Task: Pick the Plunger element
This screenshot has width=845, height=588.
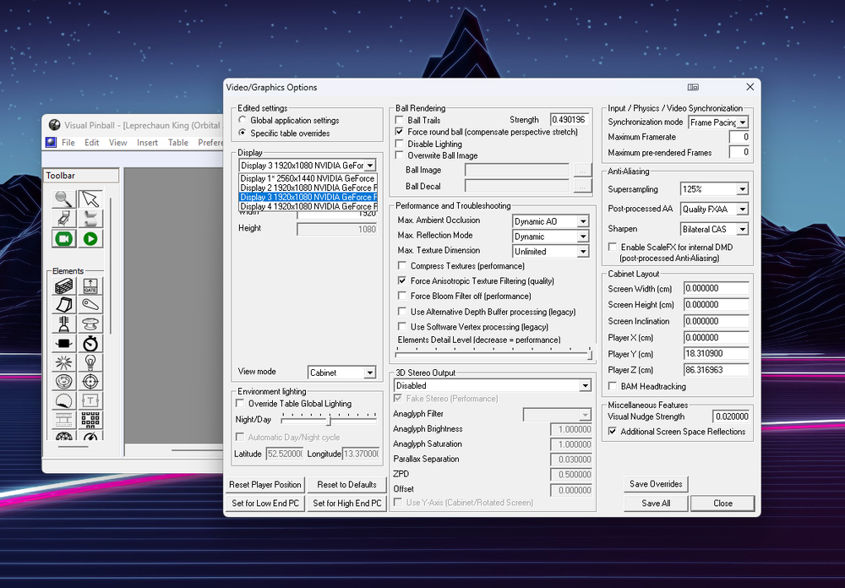Action: tap(63, 324)
